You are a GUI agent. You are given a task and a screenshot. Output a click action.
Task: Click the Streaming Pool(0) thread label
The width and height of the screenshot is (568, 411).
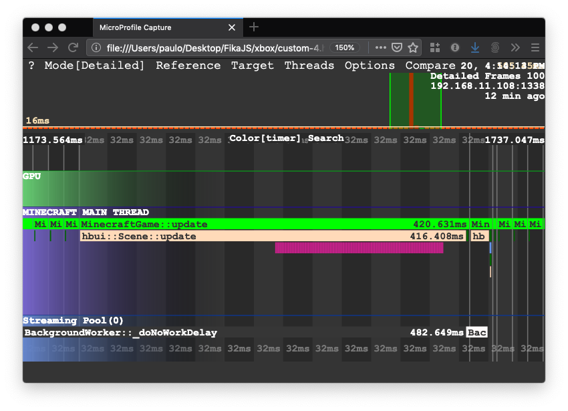tap(74, 320)
